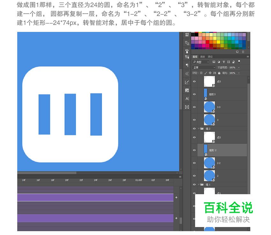271x235 pixels.
Task: Enable Lock all with the padlock icon
Action: click(219, 73)
